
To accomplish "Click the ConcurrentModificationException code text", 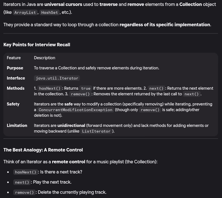I will 75,110.
